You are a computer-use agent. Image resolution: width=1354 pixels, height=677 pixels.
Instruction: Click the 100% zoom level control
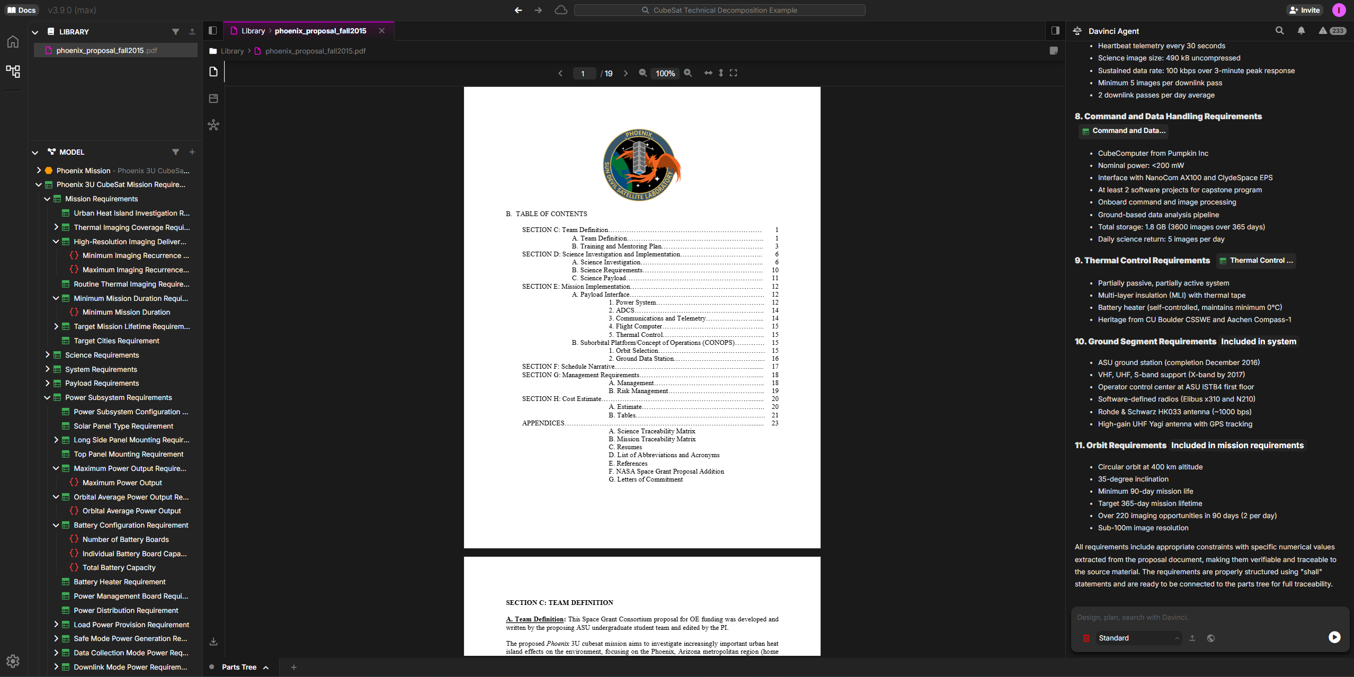[x=665, y=73]
